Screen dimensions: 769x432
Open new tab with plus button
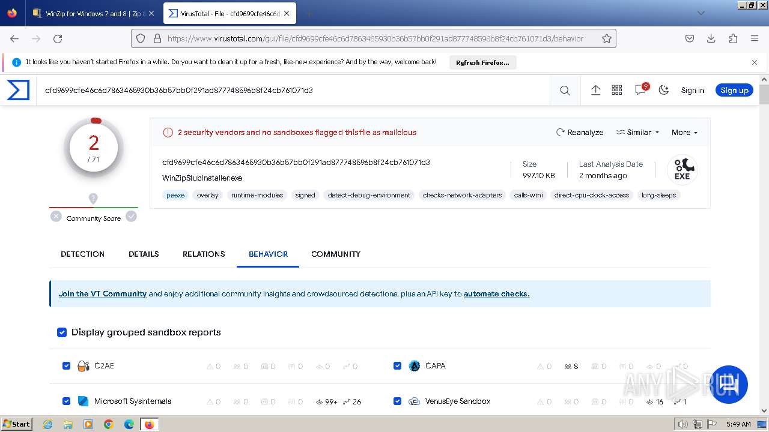pyautogui.click(x=309, y=13)
